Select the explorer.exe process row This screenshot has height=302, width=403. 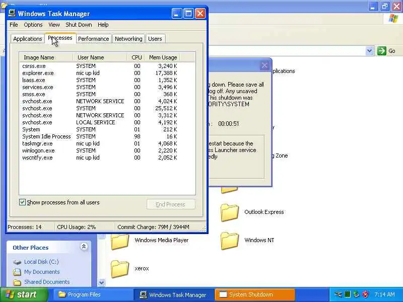click(x=100, y=73)
